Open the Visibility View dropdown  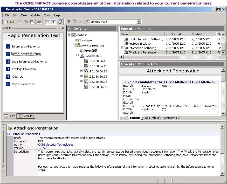[x=139, y=22]
